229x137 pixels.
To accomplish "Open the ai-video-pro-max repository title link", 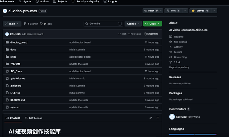I will point(23,11).
